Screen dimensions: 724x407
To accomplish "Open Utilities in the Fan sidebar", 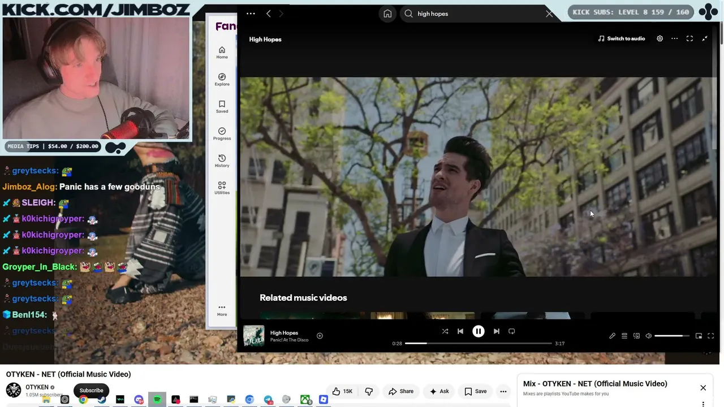I will [x=222, y=188].
